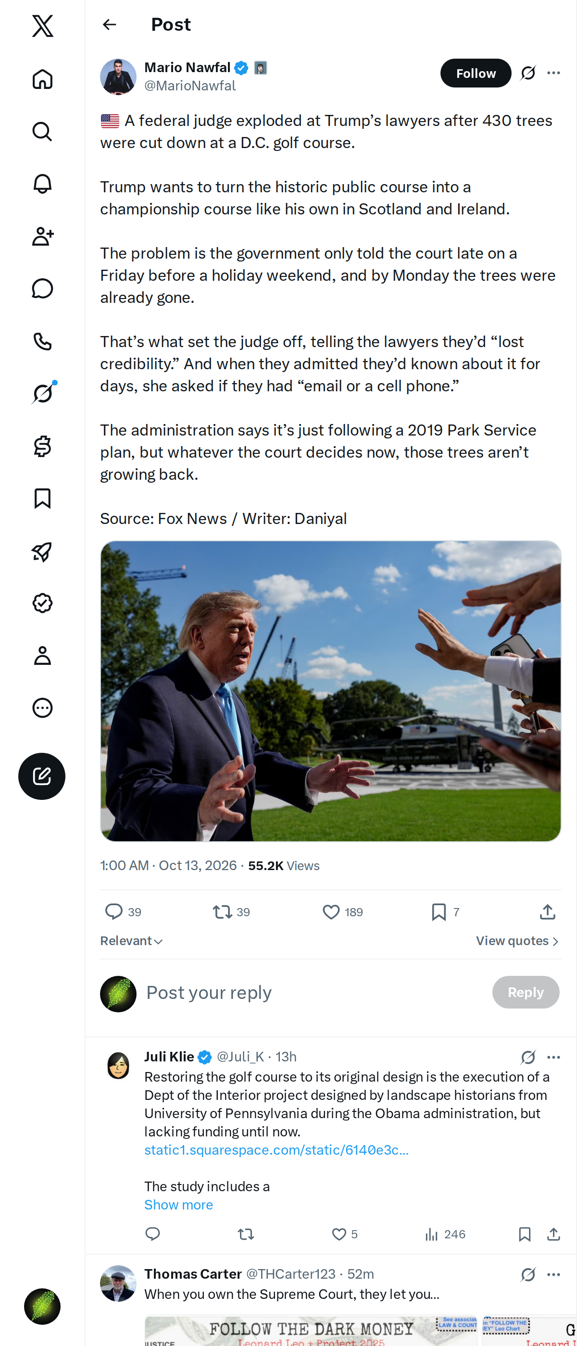Open Notifications bell in sidebar
The width and height of the screenshot is (577, 1346).
coord(42,184)
